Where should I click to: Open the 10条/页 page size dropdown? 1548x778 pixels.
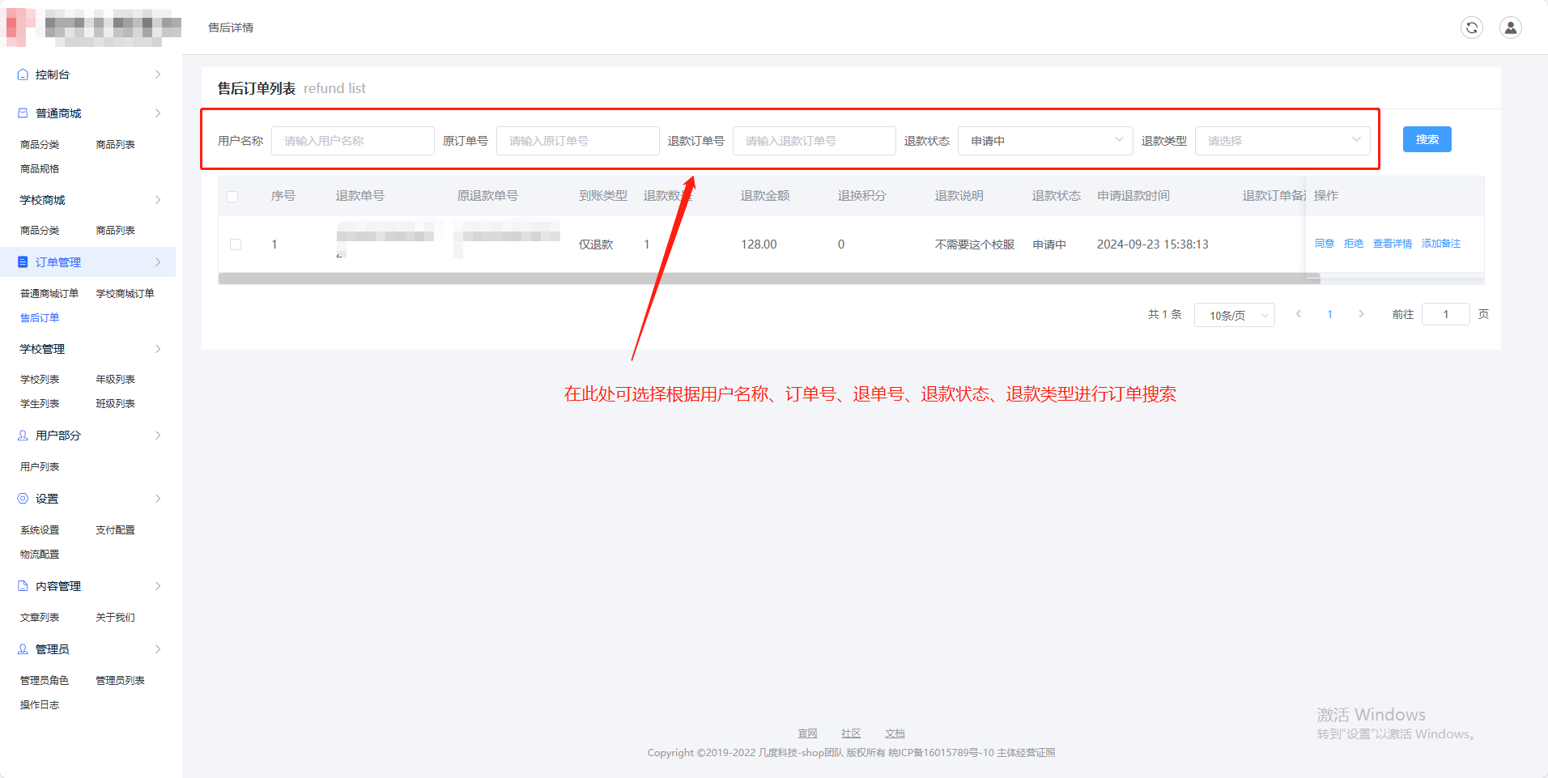pyautogui.click(x=1234, y=315)
